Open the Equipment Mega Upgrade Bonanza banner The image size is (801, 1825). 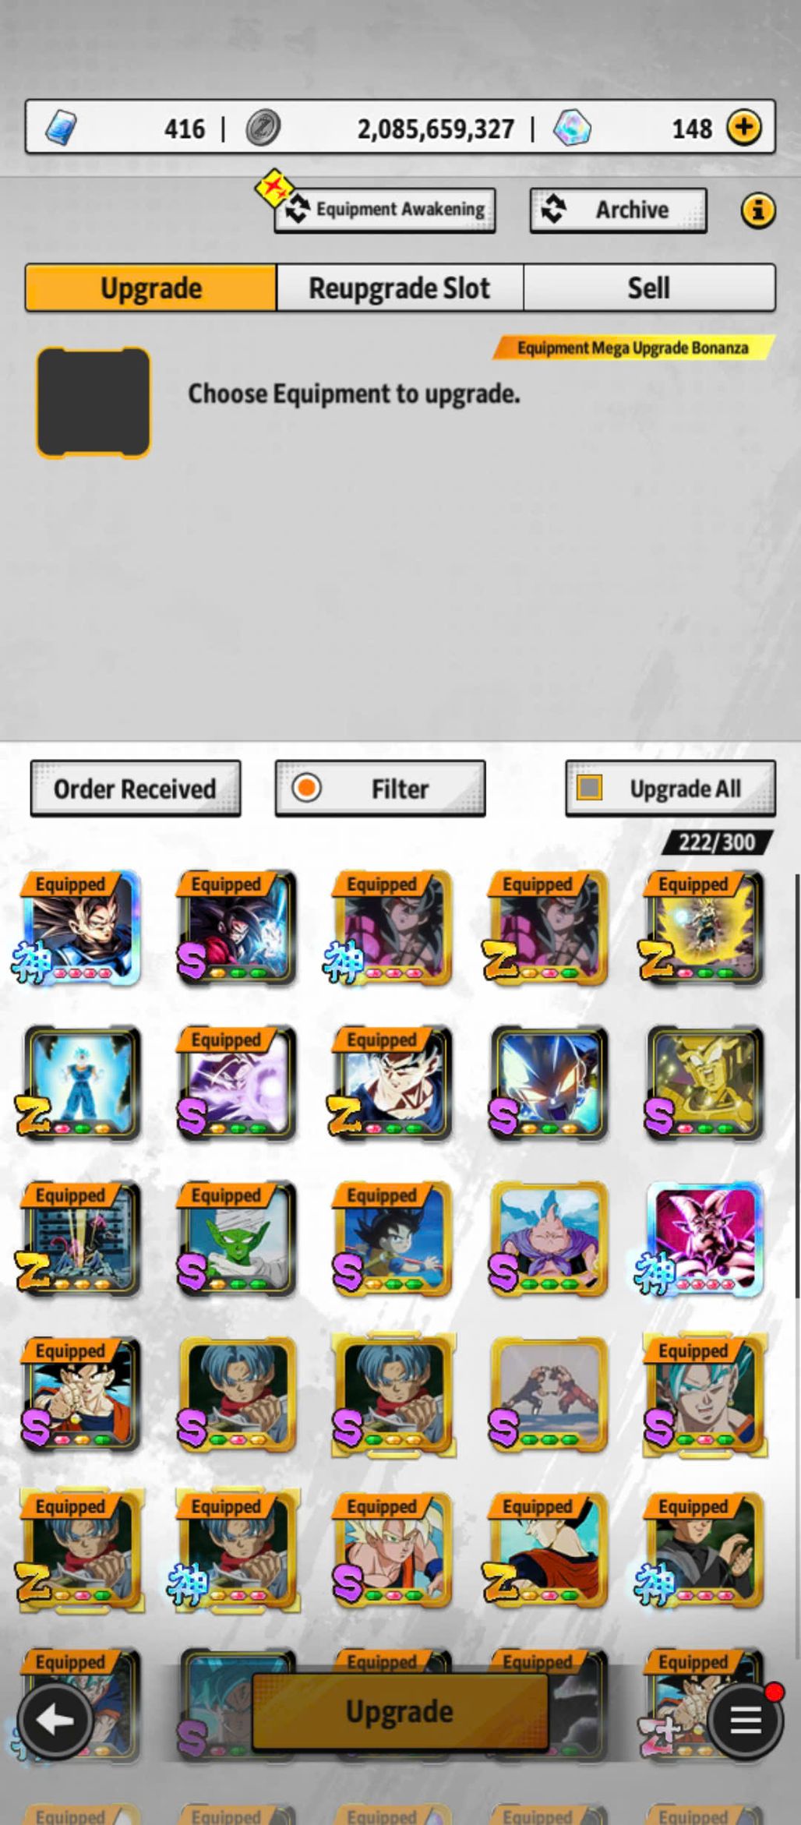[633, 348]
